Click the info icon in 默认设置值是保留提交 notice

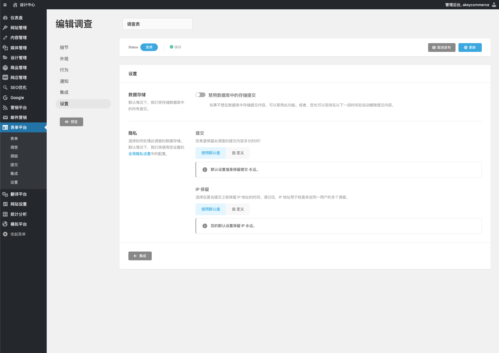205,170
